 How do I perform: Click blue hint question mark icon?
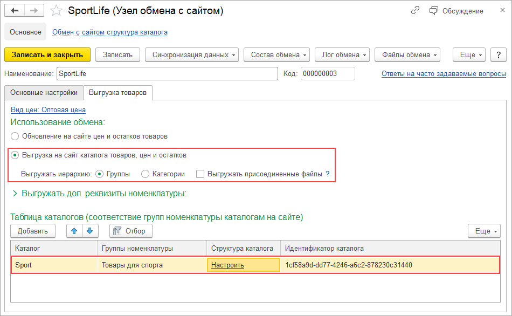coord(327,174)
